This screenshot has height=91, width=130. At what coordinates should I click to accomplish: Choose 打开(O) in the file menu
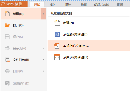pos(24,25)
